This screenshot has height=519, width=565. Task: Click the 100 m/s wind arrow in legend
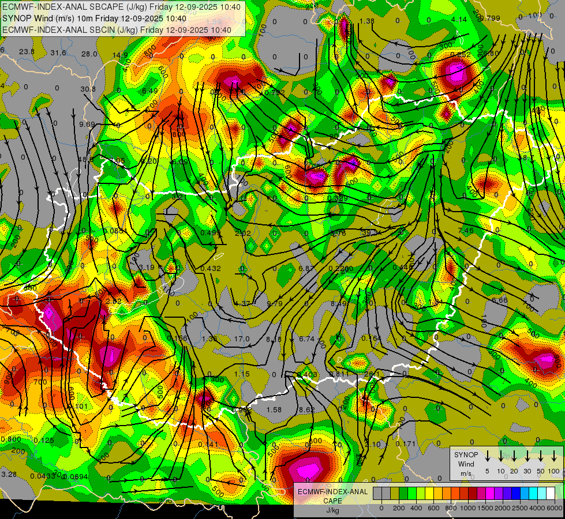pos(554,456)
